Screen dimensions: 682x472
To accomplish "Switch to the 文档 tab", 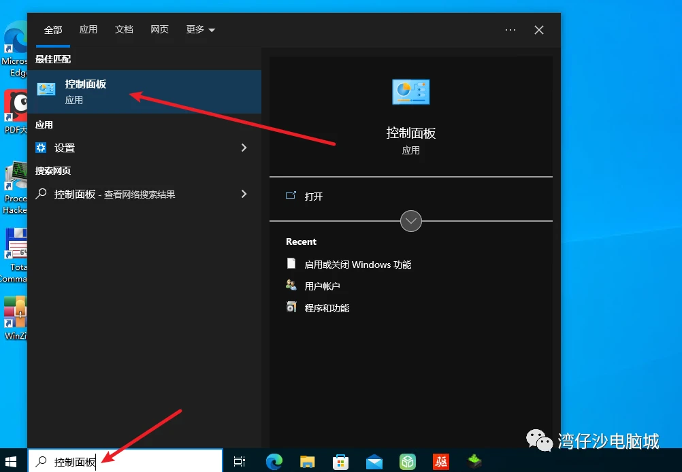I will [124, 29].
